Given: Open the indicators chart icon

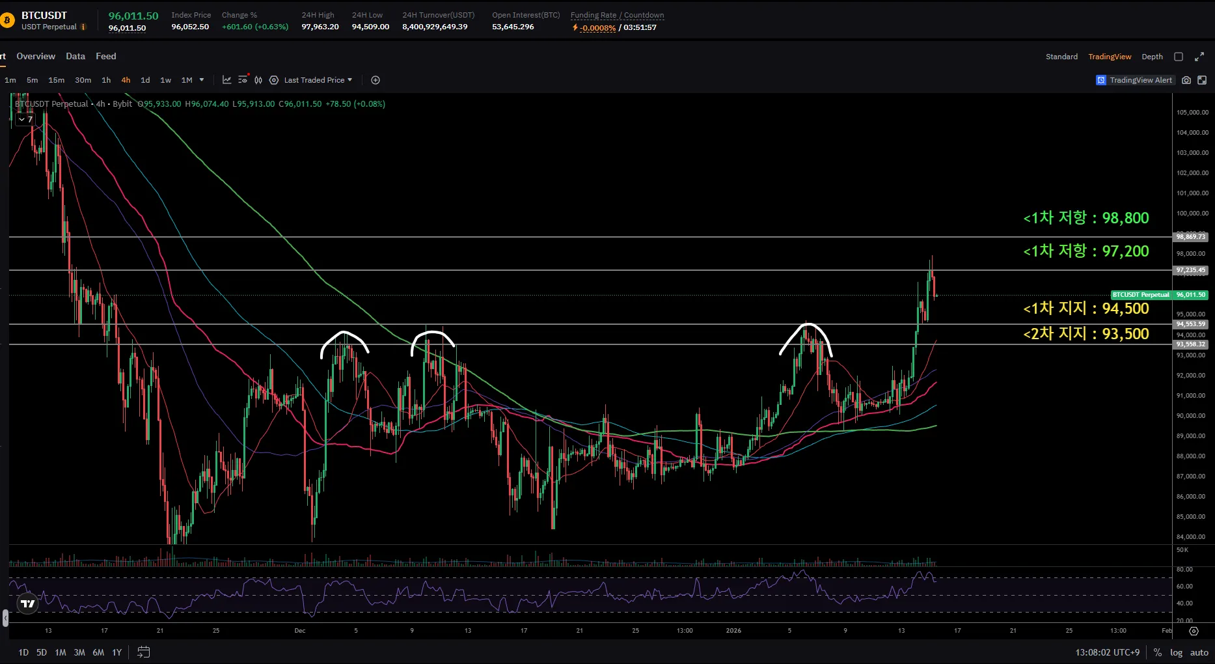Looking at the screenshot, I should [226, 80].
